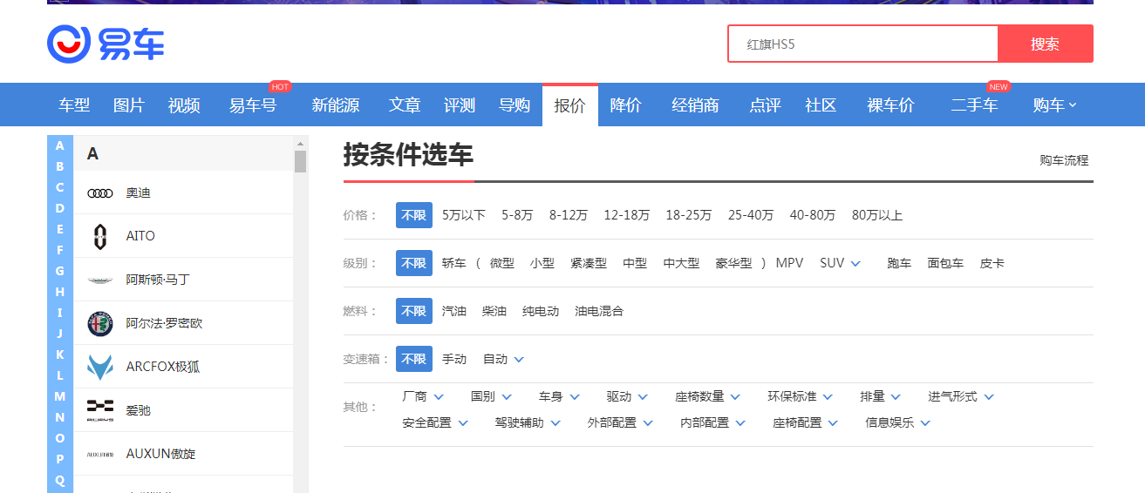This screenshot has height=493, width=1145.
Task: Expand the 排量 filter dropdown
Action: [881, 396]
